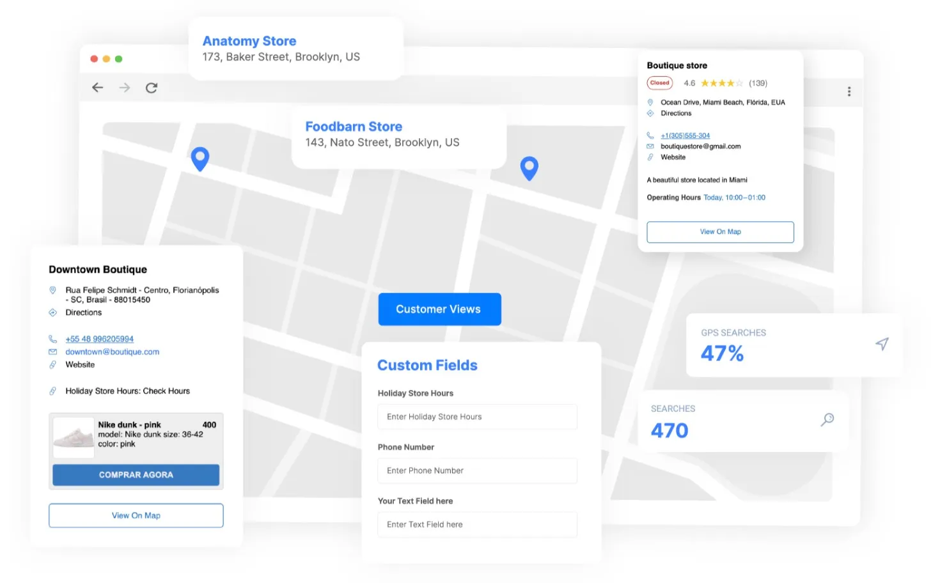This screenshot has height=583, width=940.
Task: Click the browser forward arrow
Action: 125,88
